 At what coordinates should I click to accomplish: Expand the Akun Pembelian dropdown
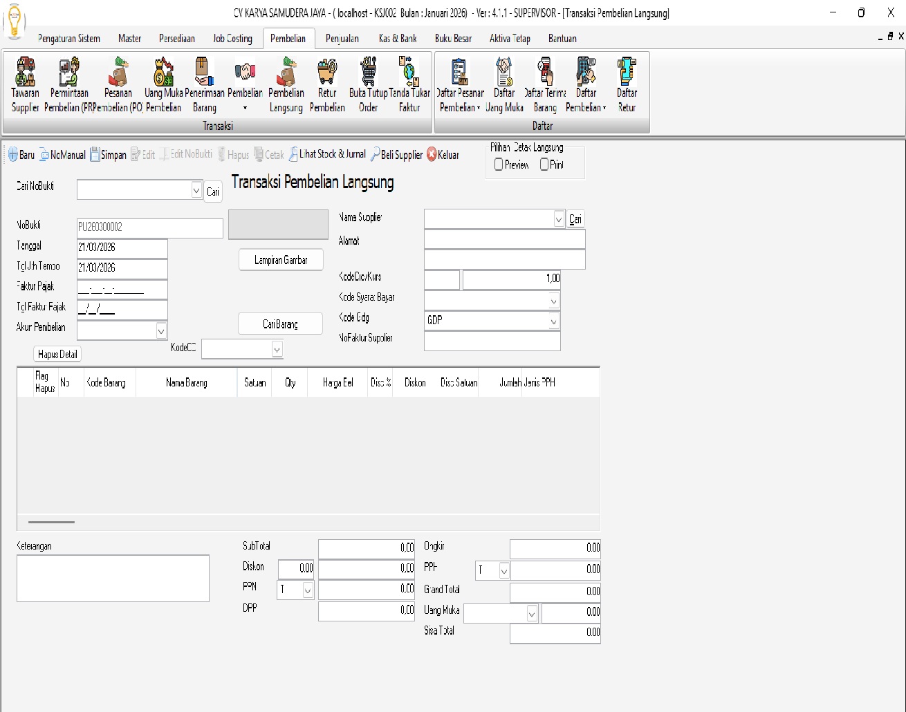pos(161,330)
